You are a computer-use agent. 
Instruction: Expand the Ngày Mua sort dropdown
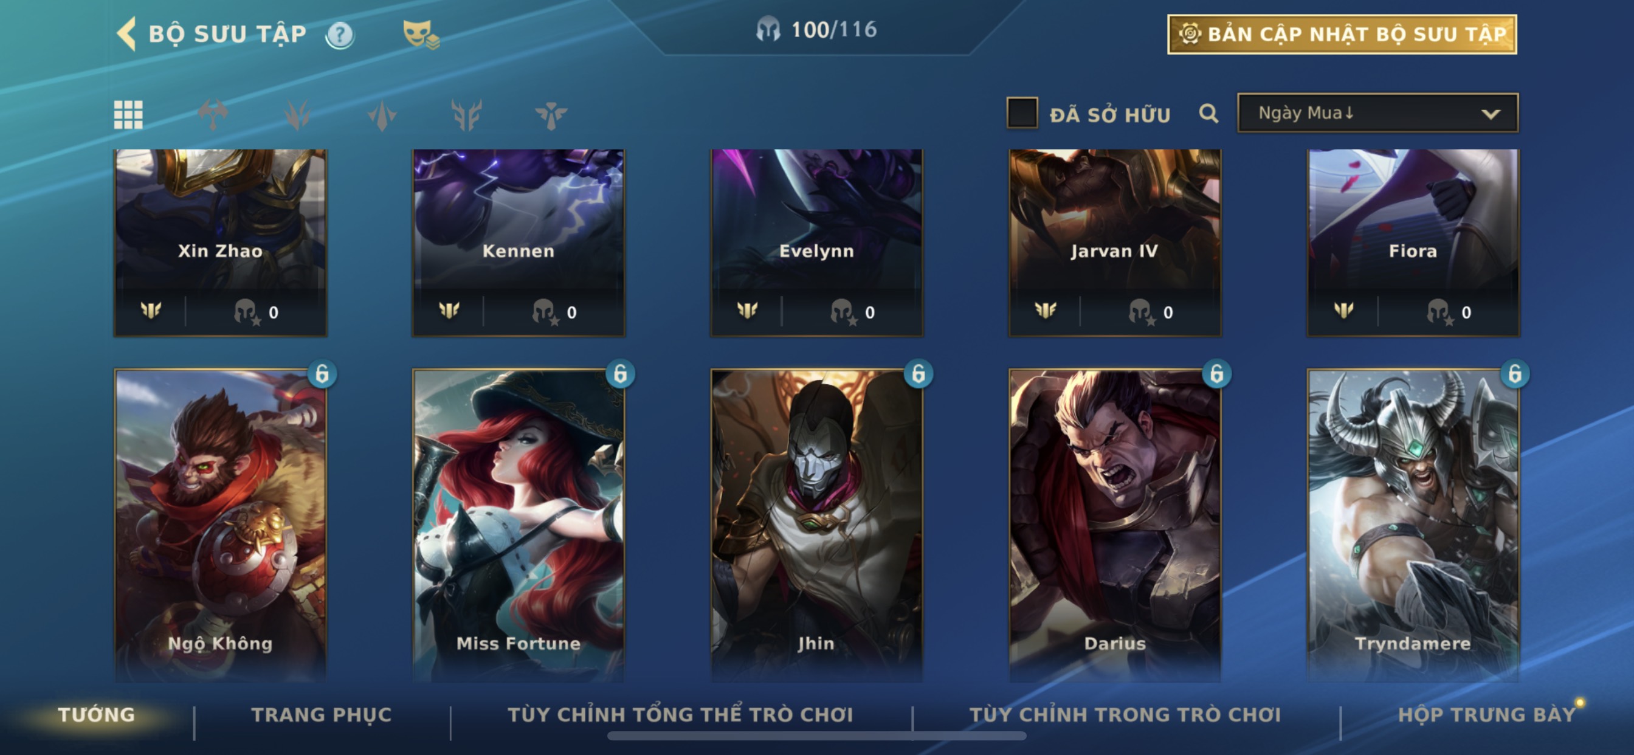click(x=1377, y=113)
